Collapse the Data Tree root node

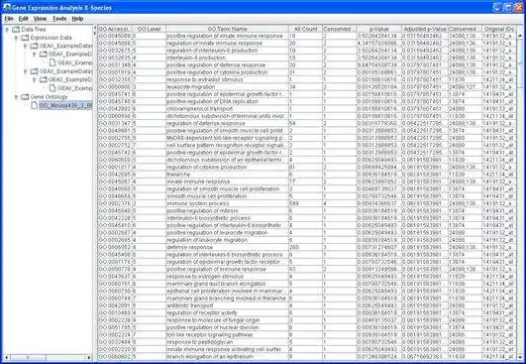tap(7, 30)
